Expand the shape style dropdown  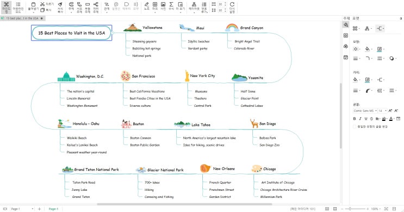(x=357, y=49)
